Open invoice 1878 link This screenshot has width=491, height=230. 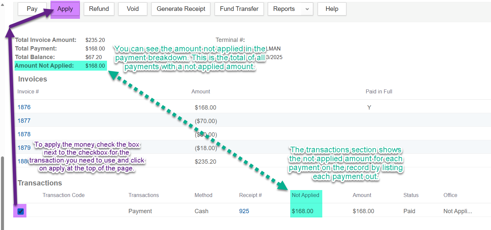24,134
